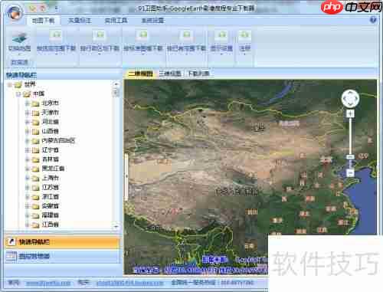This screenshot has height=292, width=383.
Task: Select the 安徽省 tree item
Action: pyautogui.click(x=51, y=206)
